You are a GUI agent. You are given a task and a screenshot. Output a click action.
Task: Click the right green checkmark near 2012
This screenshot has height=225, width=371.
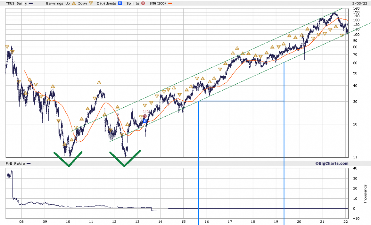click(125, 158)
